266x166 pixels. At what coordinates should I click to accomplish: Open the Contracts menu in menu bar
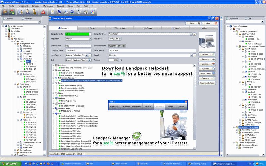point(36,6)
